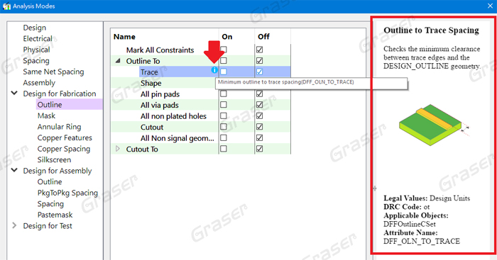Collapse the Design for Assembly section

(x=14, y=171)
